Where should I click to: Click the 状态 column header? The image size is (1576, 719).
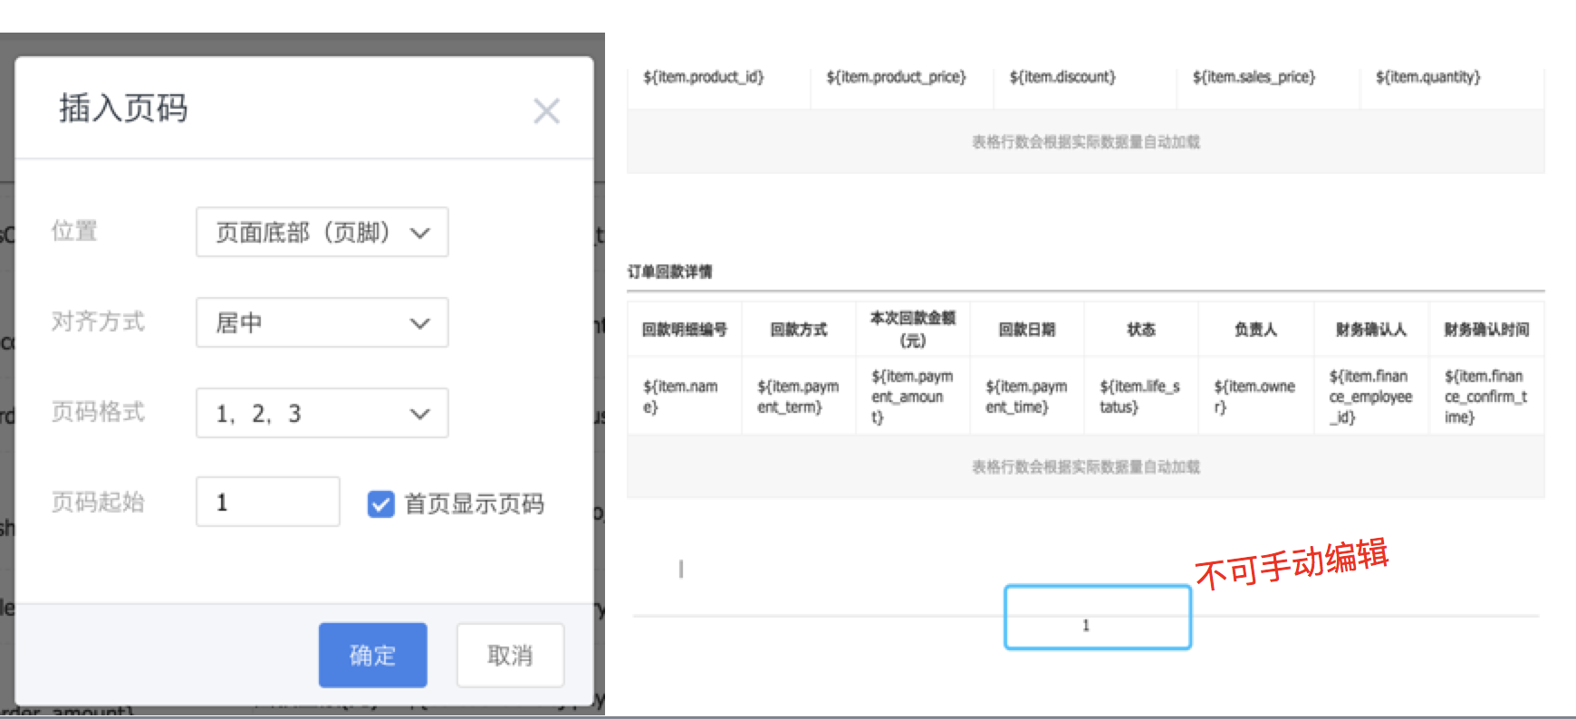[x=1141, y=330]
